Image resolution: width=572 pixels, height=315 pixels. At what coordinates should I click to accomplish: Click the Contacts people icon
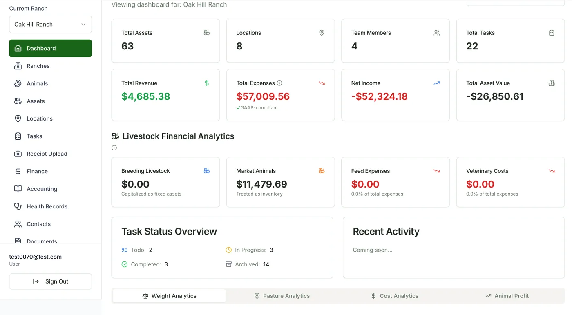(x=18, y=224)
